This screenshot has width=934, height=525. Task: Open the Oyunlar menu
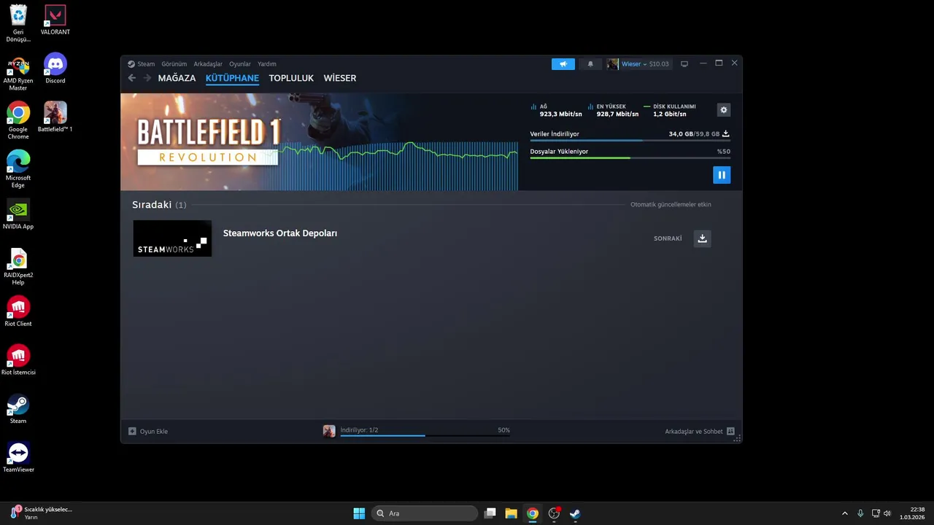[x=240, y=64]
